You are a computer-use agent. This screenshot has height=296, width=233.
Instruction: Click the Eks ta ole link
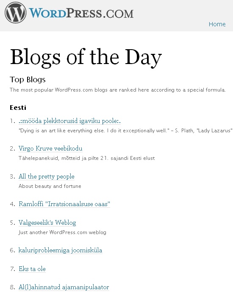coord(32,269)
